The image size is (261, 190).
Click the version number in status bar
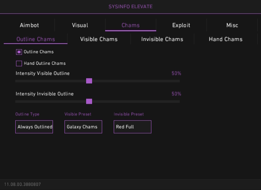pos(22,184)
